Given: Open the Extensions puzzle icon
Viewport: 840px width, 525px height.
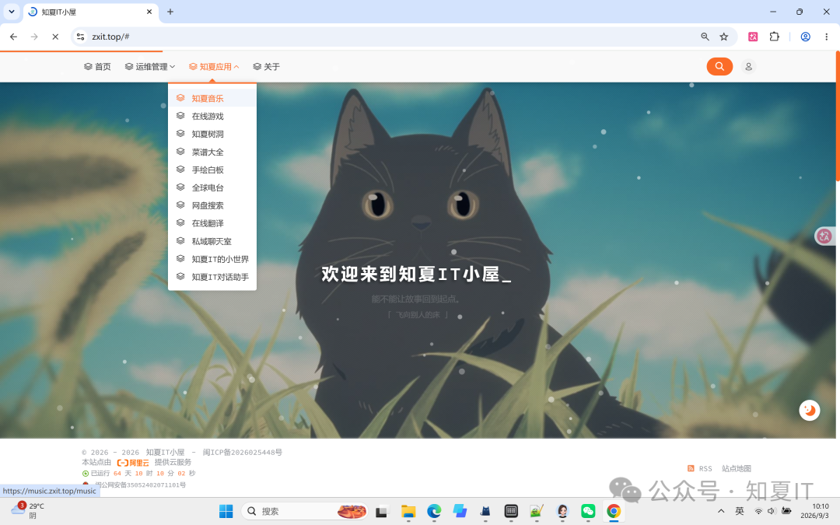Looking at the screenshot, I should coord(774,37).
